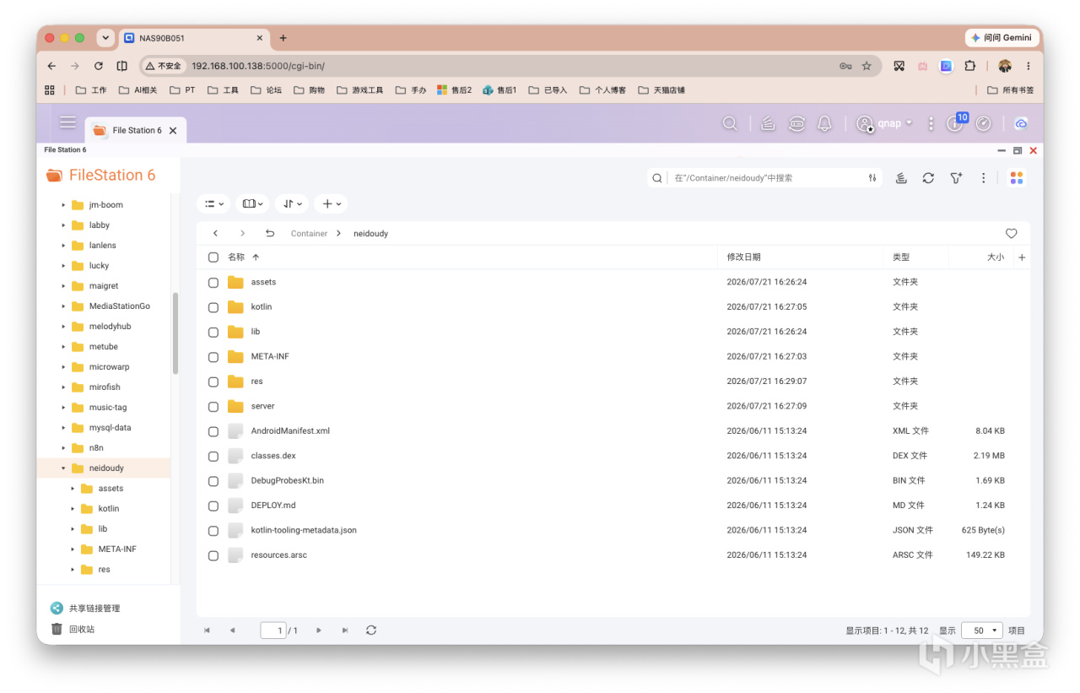The width and height of the screenshot is (1080, 693).
Task: Click the favorite heart icon for neidoudy
Action: click(1011, 233)
